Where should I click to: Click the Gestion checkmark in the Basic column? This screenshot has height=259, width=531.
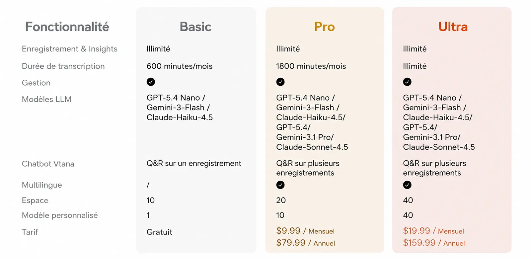[x=151, y=82]
